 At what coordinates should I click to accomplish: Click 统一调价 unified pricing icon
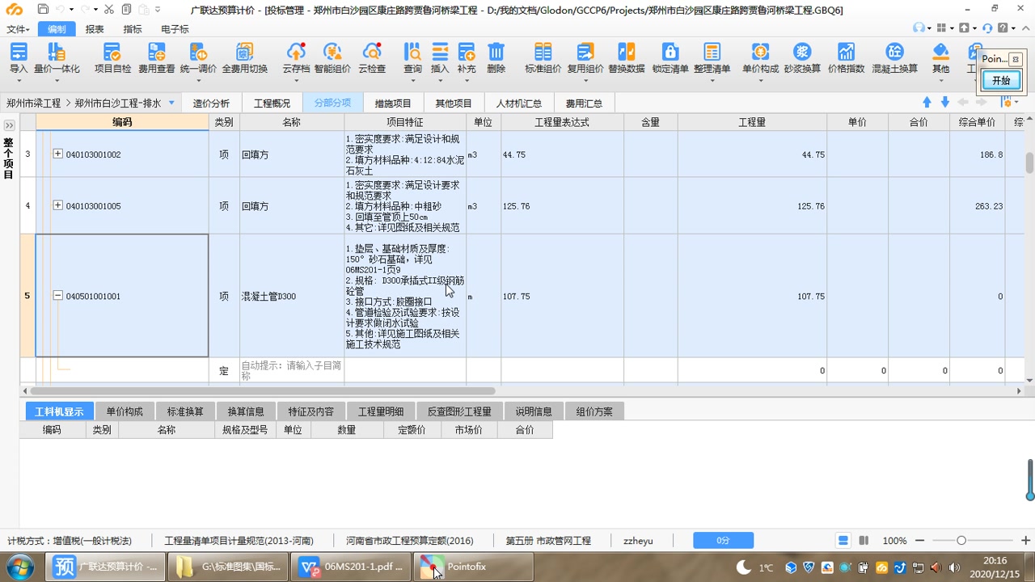[x=198, y=53]
